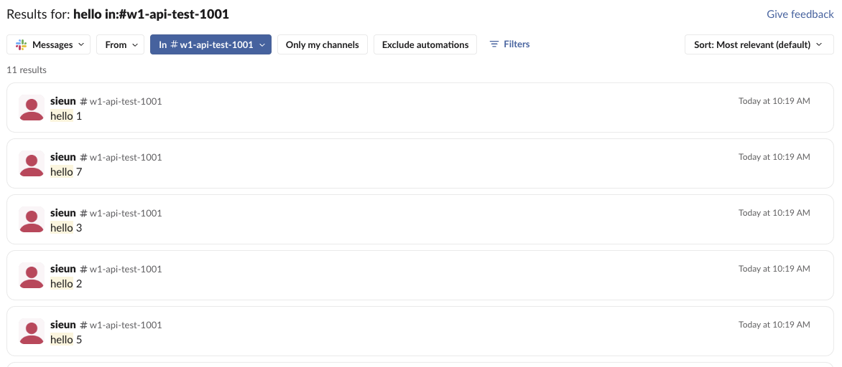The height and width of the screenshot is (367, 842).
Task: Click the sieun name on hello 3 result
Action: (x=63, y=213)
